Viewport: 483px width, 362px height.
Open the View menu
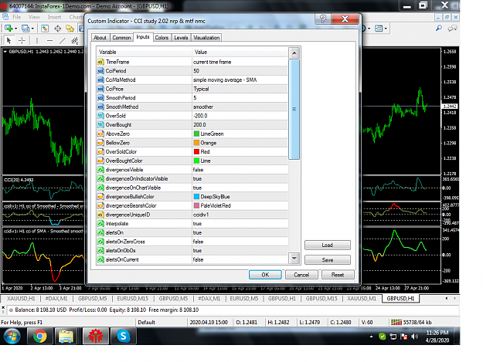coord(34,17)
